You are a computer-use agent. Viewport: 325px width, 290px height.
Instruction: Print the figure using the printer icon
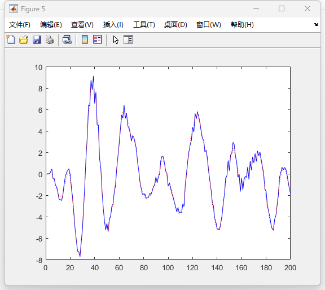pos(50,39)
